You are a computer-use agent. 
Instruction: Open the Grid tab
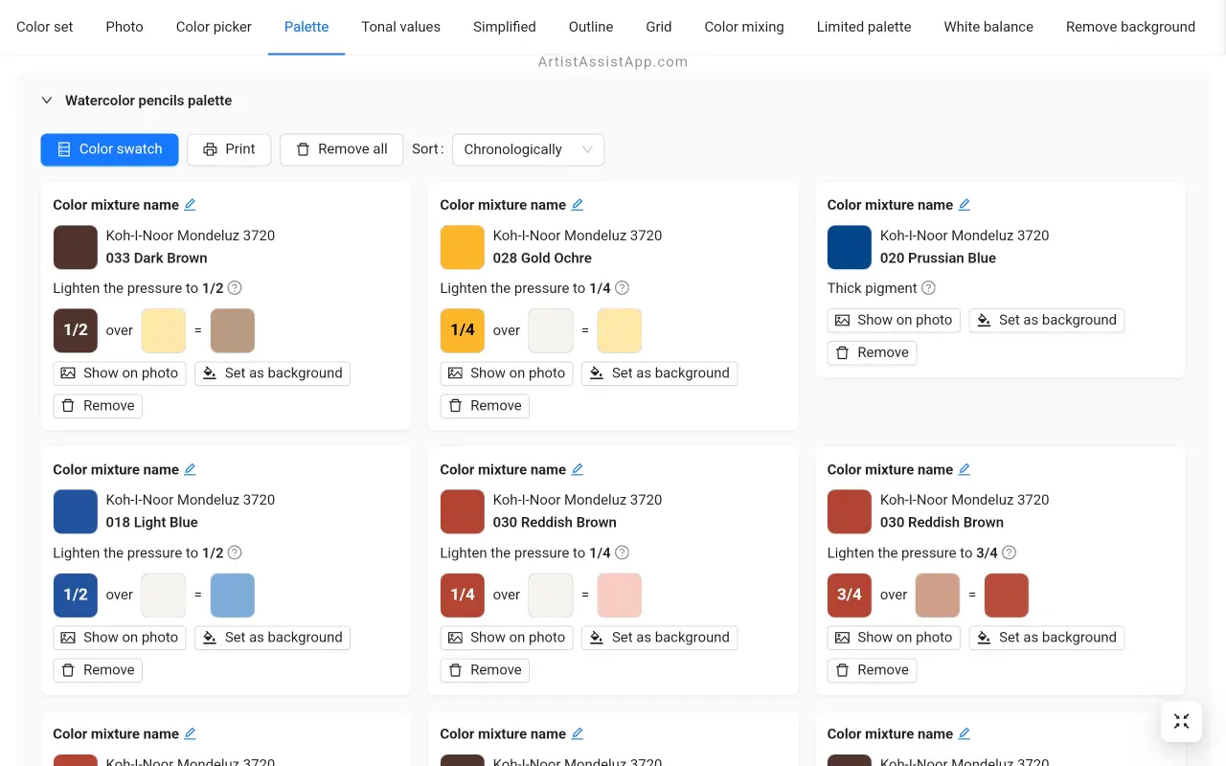[659, 27]
